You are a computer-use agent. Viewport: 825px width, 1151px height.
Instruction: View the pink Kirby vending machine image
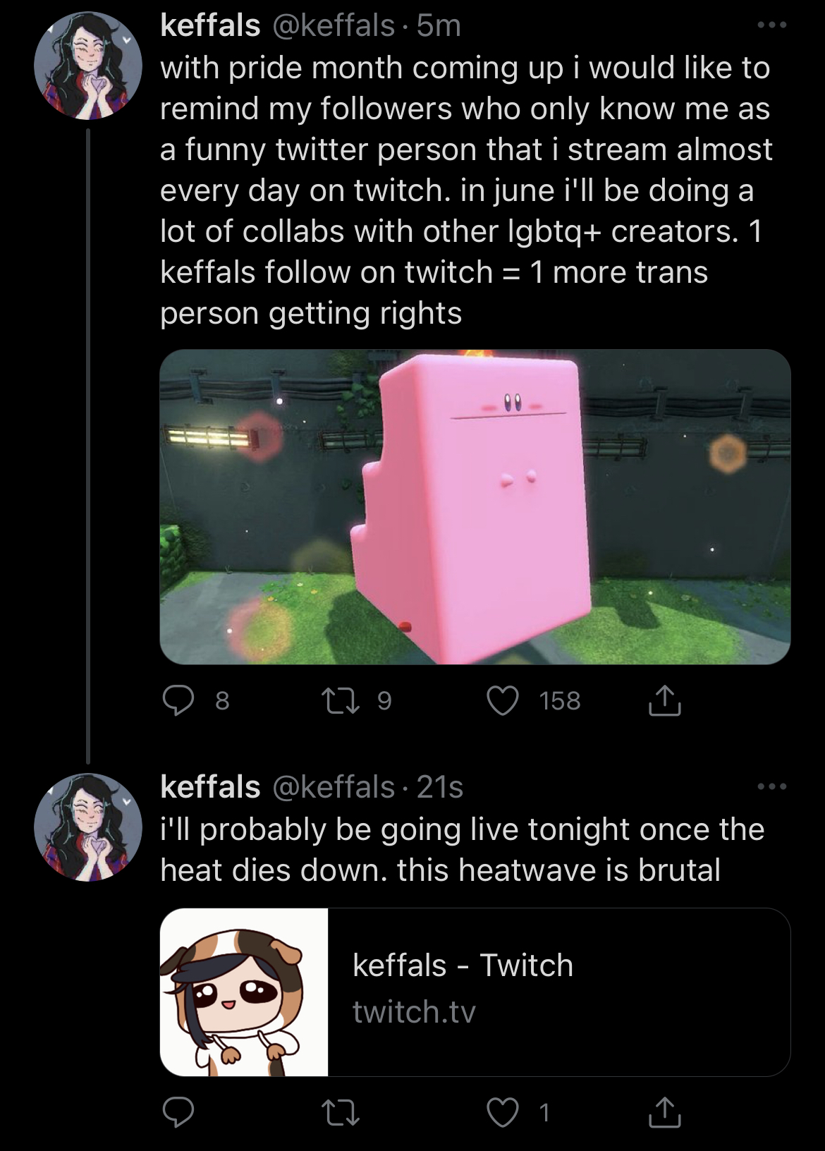(475, 506)
